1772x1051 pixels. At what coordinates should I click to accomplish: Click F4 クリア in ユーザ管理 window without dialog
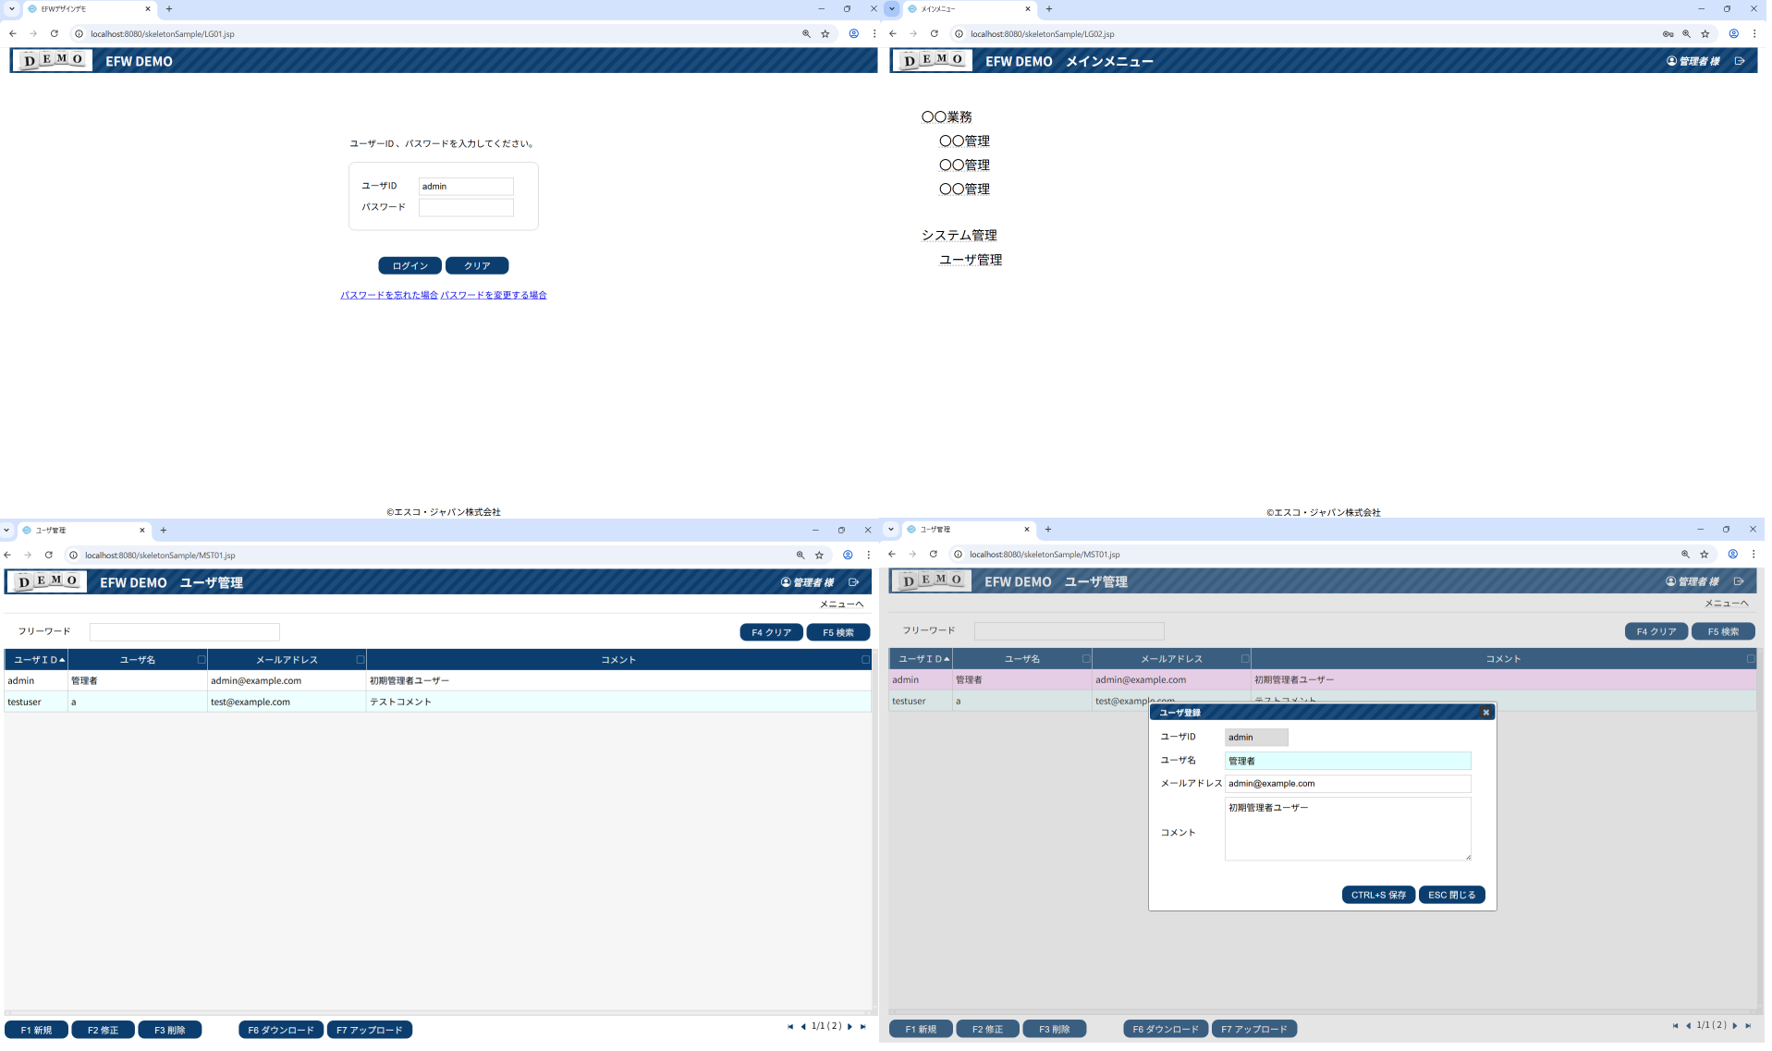[771, 633]
